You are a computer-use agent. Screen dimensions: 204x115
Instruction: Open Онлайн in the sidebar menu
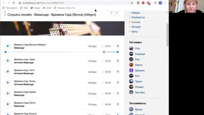[x=136, y=22]
